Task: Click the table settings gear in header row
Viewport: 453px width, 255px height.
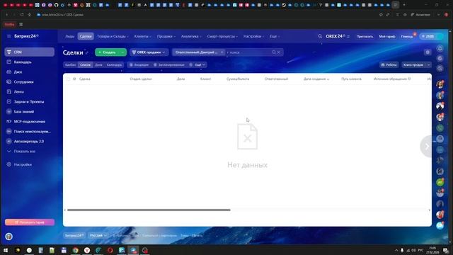Action: click(x=74, y=79)
